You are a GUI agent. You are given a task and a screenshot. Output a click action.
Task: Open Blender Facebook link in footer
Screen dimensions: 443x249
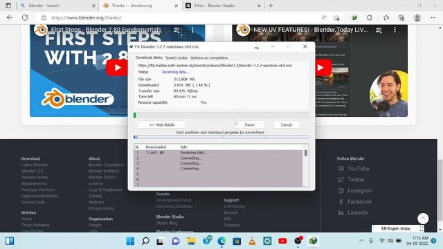(x=355, y=202)
